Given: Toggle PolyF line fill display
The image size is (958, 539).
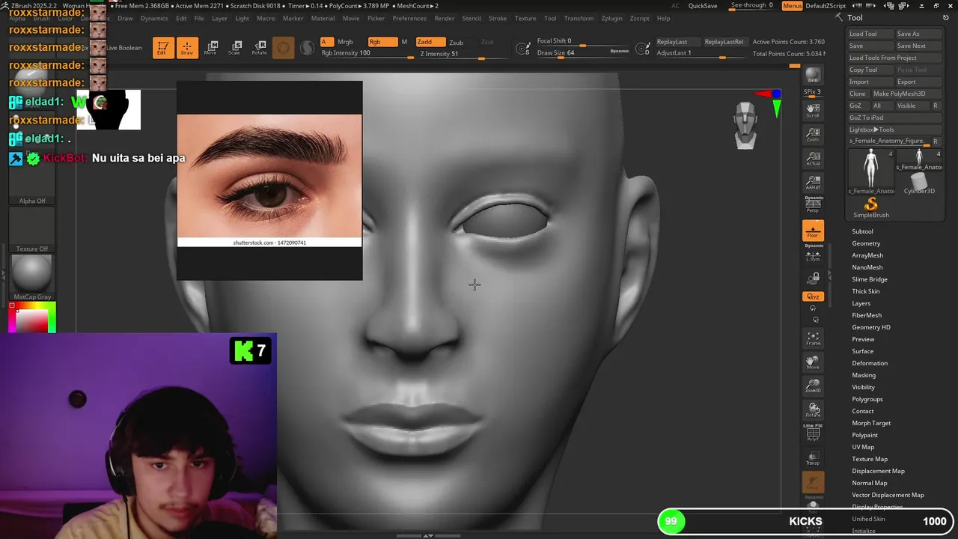Looking at the screenshot, I should [x=813, y=433].
